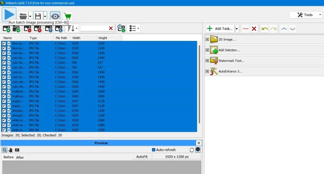Click the AutoFit preview button
324x174 pixels.
(142, 157)
